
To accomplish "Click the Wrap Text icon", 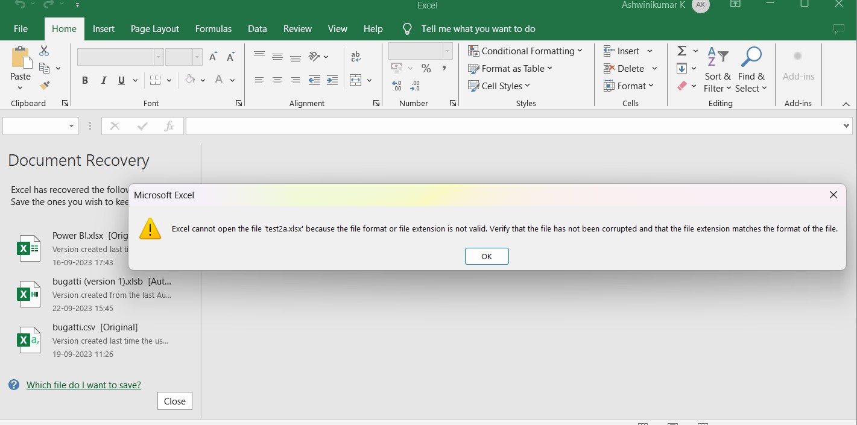I will [356, 57].
